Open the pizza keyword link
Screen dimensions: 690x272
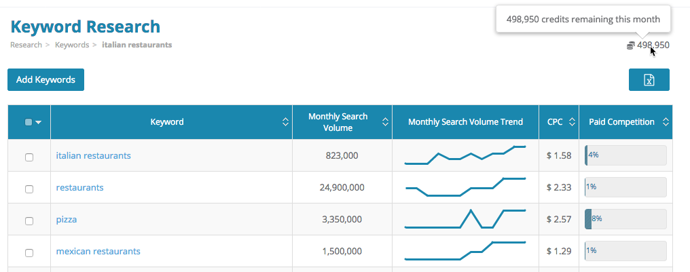67,220
